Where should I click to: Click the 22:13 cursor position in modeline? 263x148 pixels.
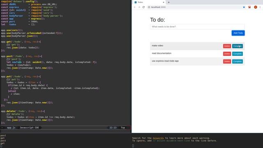[x=113, y=127]
